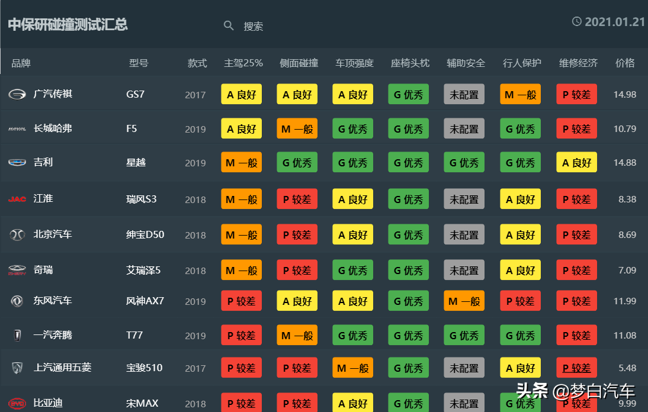The image size is (648, 412).
Task: Click the 广汽传祺 brand name
Action: point(53,94)
